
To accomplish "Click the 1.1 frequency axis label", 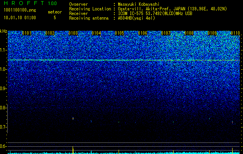I will click(3, 50).
